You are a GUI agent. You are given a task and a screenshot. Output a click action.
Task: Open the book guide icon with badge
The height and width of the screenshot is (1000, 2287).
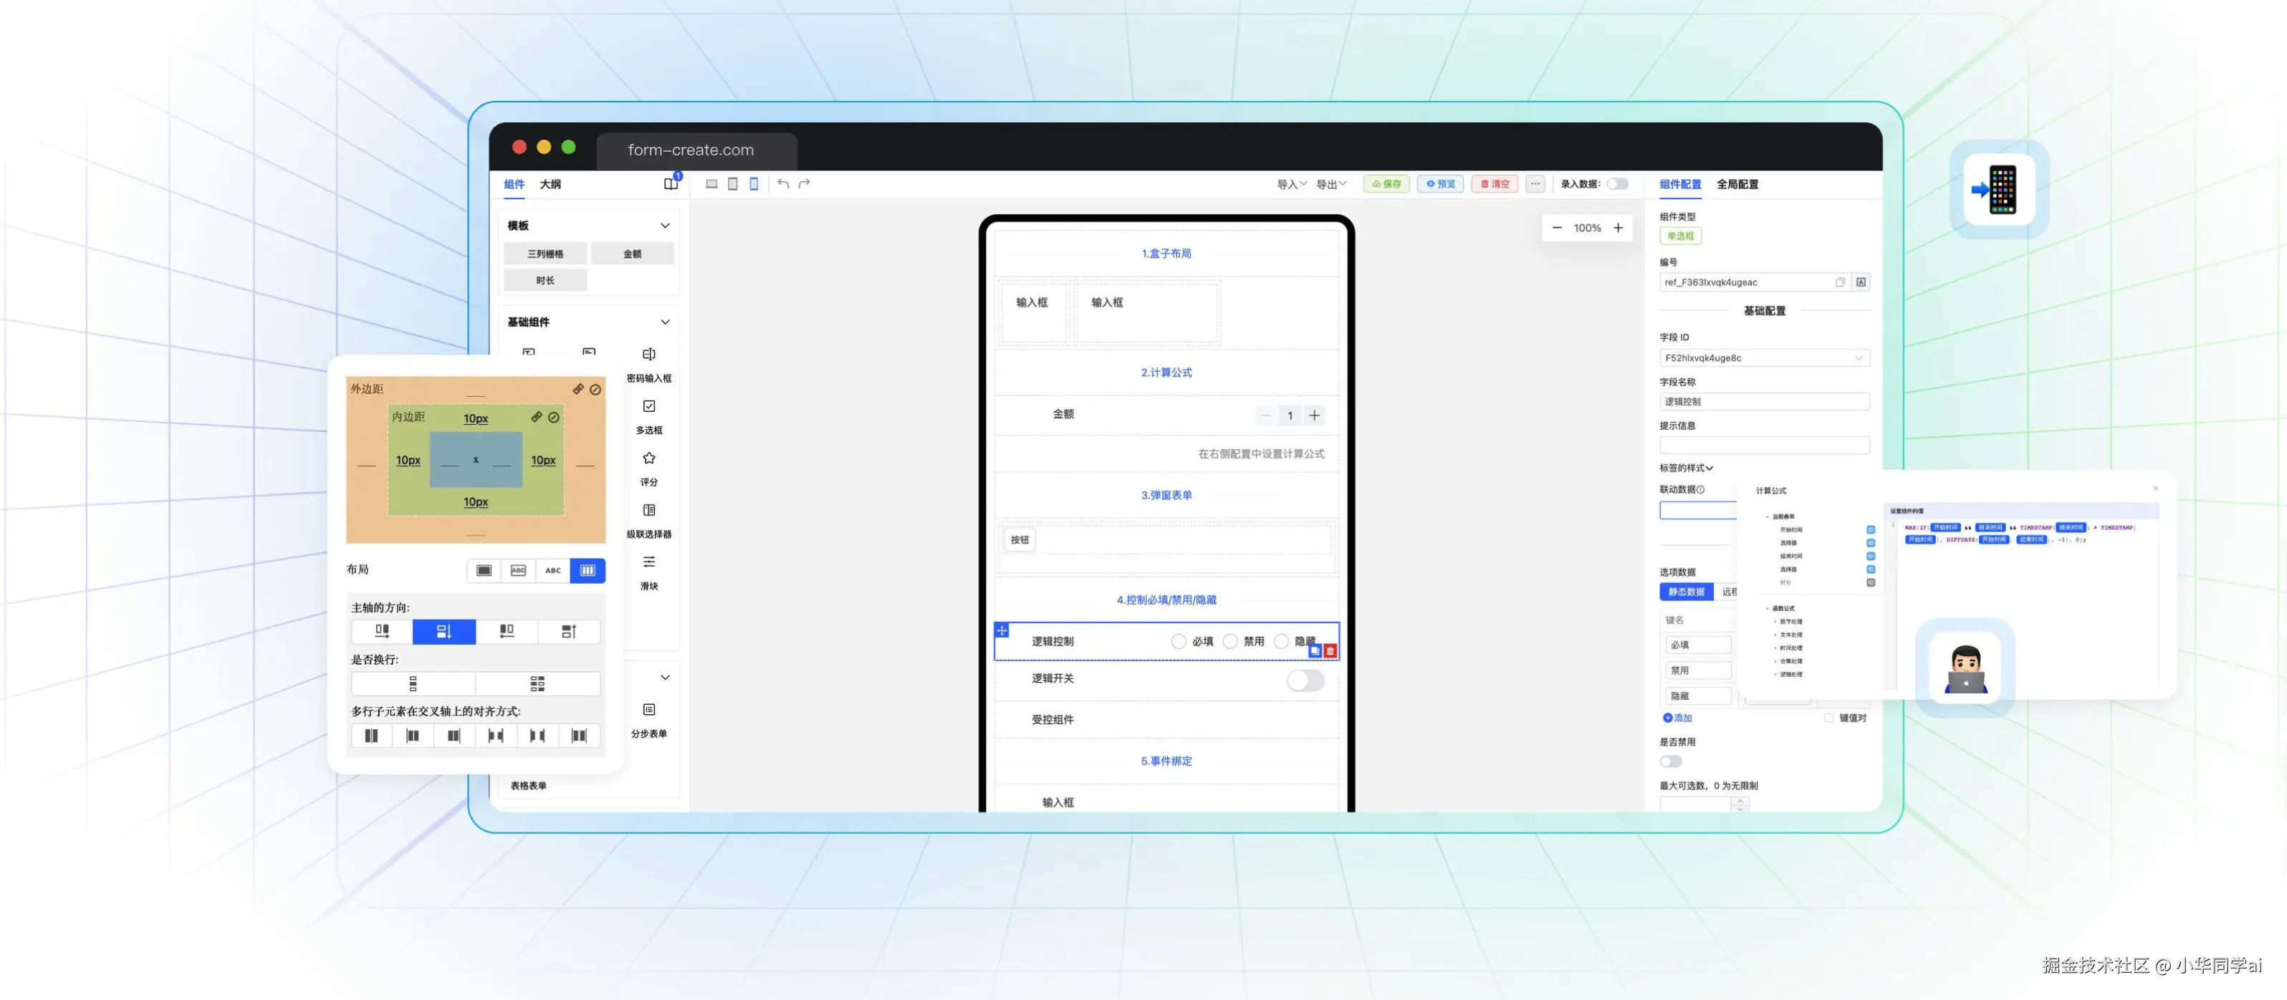click(671, 183)
